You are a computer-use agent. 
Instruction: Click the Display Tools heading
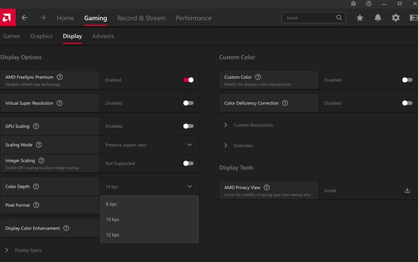236,168
